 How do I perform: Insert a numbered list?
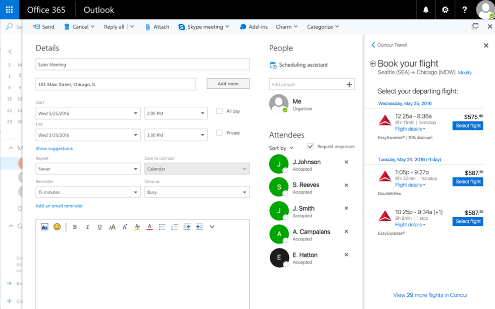175,227
